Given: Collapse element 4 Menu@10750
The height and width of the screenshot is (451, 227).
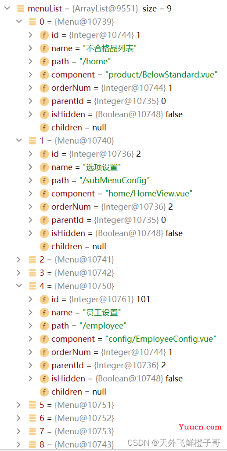Looking at the screenshot, I should click(19, 286).
